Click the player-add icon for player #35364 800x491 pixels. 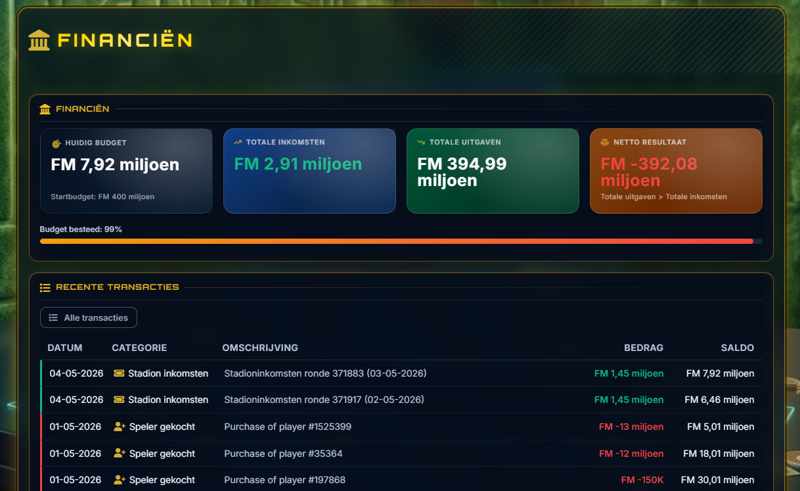(x=120, y=454)
